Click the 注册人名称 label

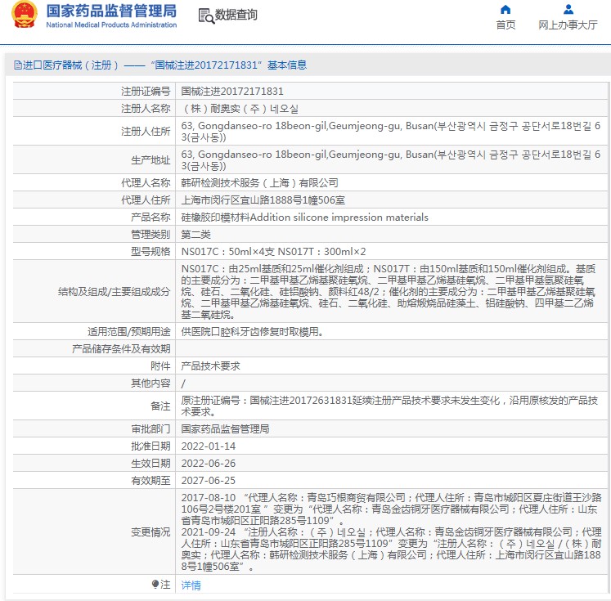click(146, 109)
